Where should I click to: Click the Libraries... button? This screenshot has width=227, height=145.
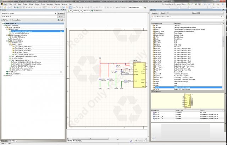point(155,13)
